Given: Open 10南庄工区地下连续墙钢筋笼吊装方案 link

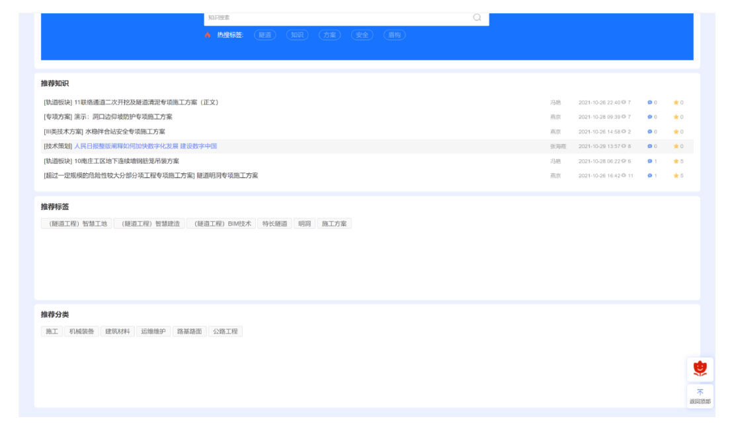Looking at the screenshot, I should tap(126, 161).
